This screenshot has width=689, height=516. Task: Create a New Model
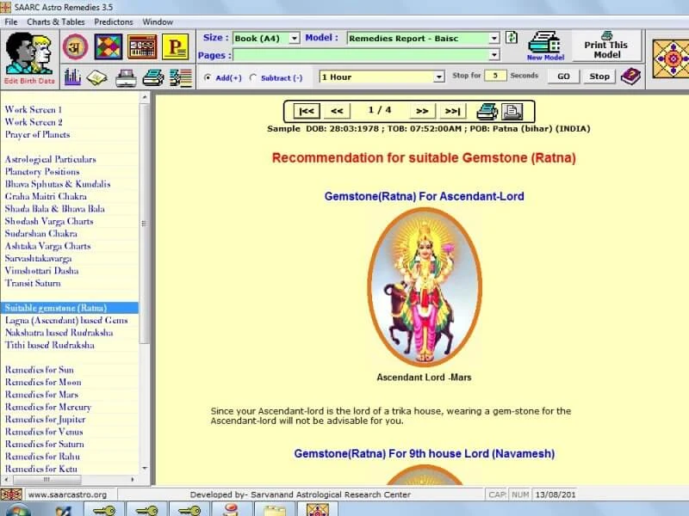click(x=545, y=46)
